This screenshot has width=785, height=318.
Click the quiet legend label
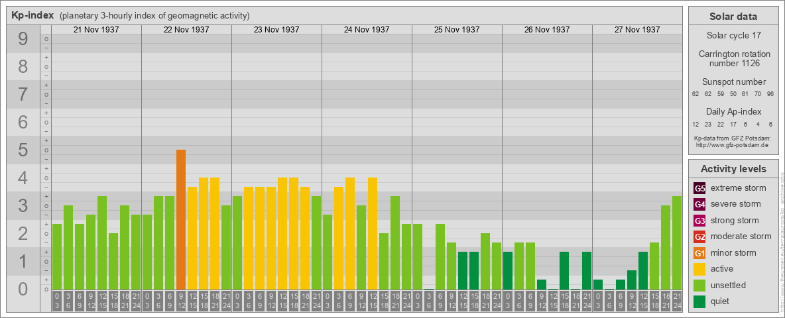tap(720, 301)
